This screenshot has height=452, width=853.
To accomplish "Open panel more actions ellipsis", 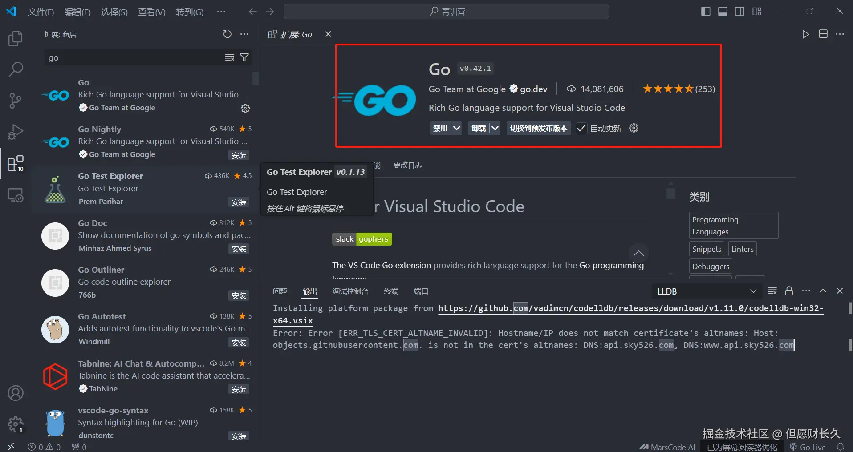I will tap(806, 291).
